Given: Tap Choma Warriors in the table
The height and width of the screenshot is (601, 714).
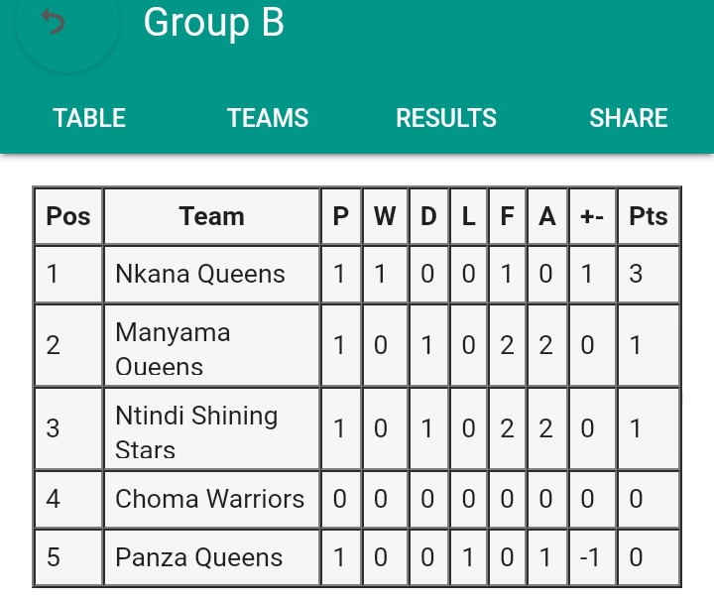Looking at the screenshot, I should click(209, 499).
